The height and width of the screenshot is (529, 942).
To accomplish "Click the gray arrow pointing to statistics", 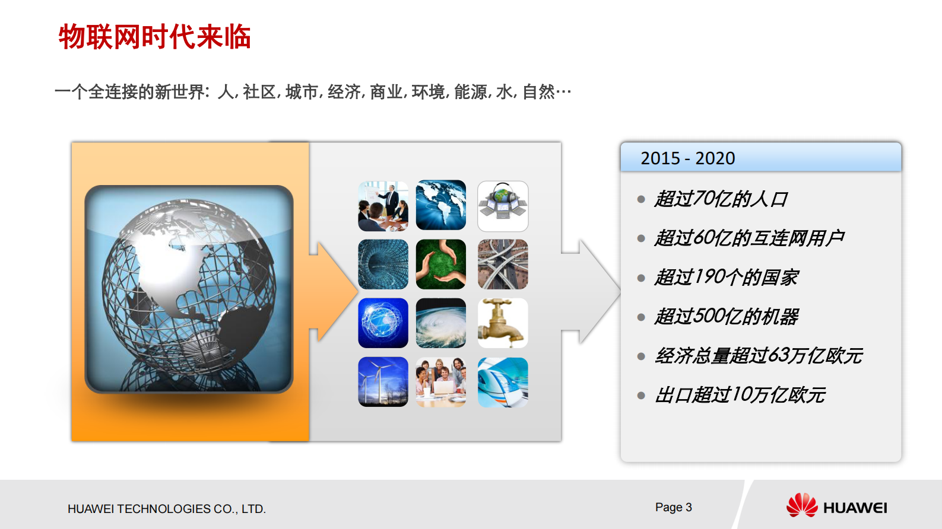I will pyautogui.click(x=591, y=291).
